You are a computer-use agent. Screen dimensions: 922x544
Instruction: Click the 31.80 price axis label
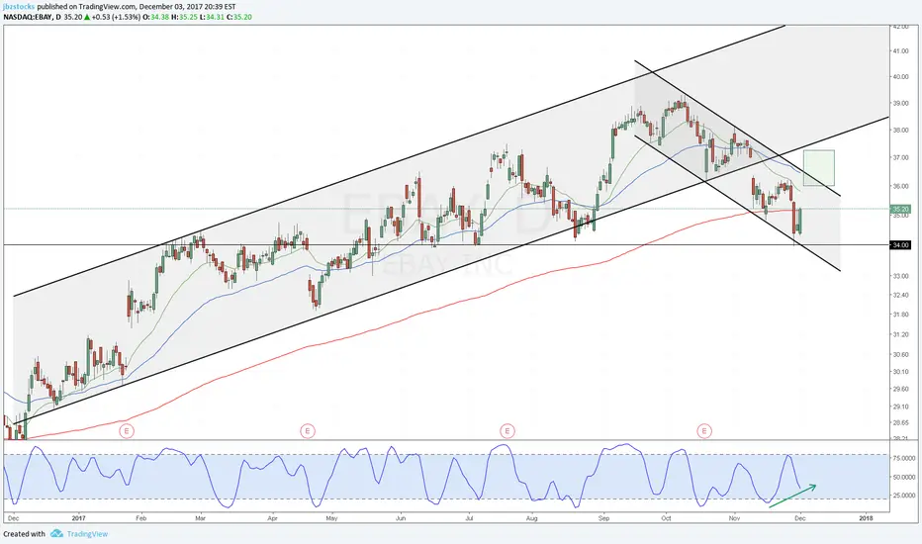(900, 315)
